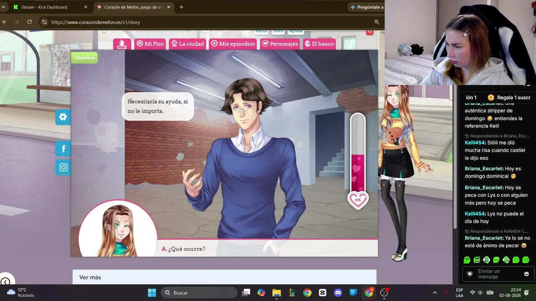Insert the fourth green smiling emote
Image resolution: width=536 pixels, height=301 pixels.
(496, 260)
